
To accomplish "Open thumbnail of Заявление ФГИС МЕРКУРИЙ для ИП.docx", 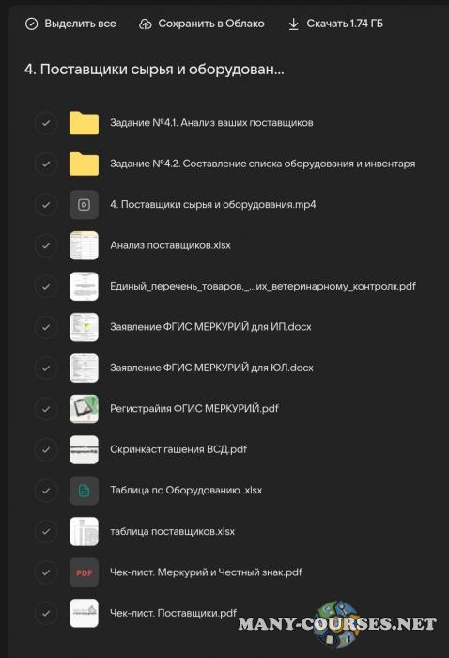I will tap(84, 327).
